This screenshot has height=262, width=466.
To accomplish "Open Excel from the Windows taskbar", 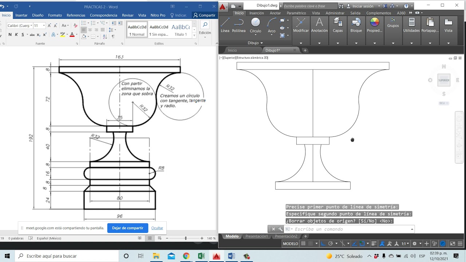I will (x=201, y=256).
